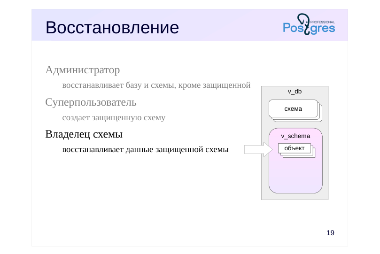Click the slide title "Восстановление"
This screenshot has width=380, height=254.
112,27
